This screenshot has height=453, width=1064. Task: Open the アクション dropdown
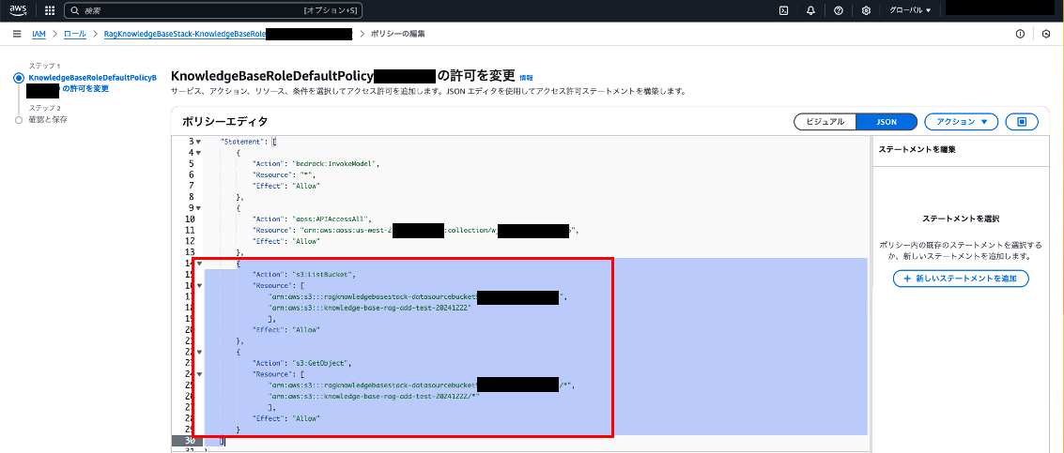click(961, 121)
